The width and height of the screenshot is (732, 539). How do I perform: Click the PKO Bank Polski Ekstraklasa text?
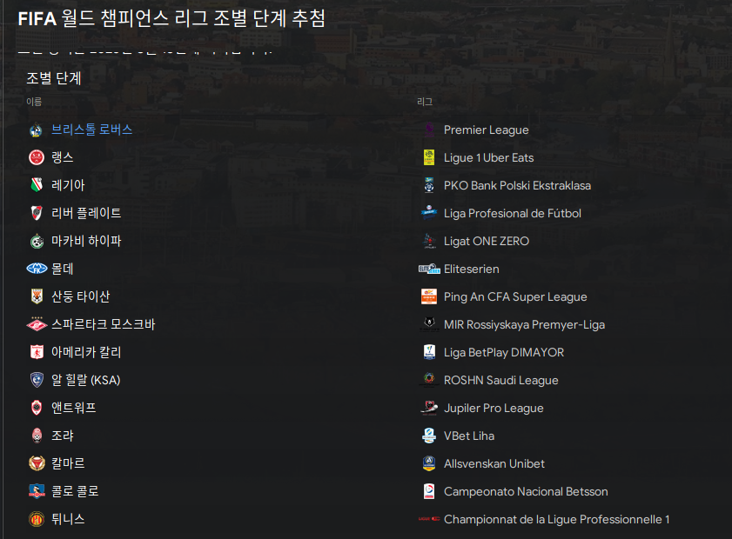(x=517, y=185)
